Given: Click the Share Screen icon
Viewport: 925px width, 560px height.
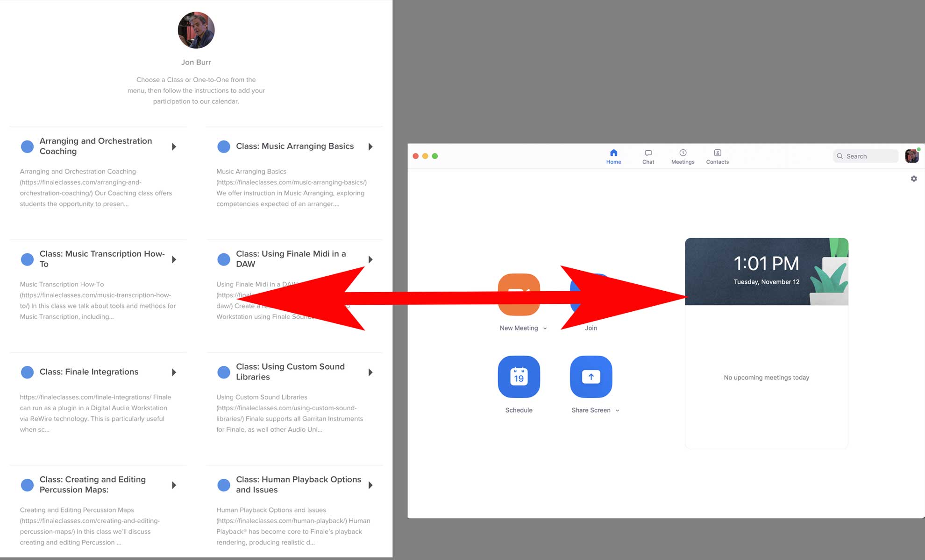Looking at the screenshot, I should pyautogui.click(x=591, y=377).
